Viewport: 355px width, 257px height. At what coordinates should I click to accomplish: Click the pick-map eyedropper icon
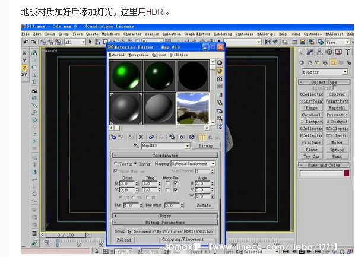click(x=136, y=145)
